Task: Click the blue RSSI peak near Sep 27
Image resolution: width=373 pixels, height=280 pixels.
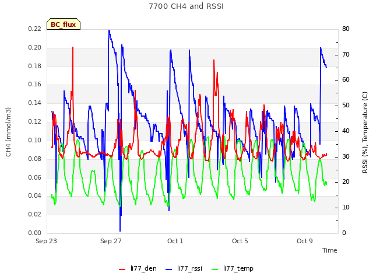Action: click(x=109, y=30)
